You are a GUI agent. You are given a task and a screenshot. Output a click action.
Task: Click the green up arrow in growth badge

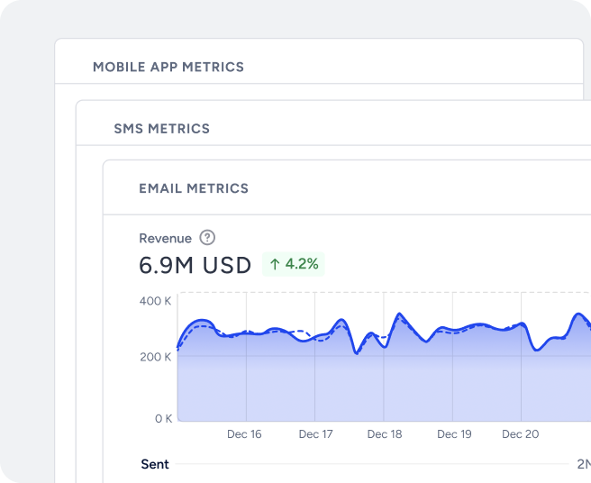click(275, 264)
